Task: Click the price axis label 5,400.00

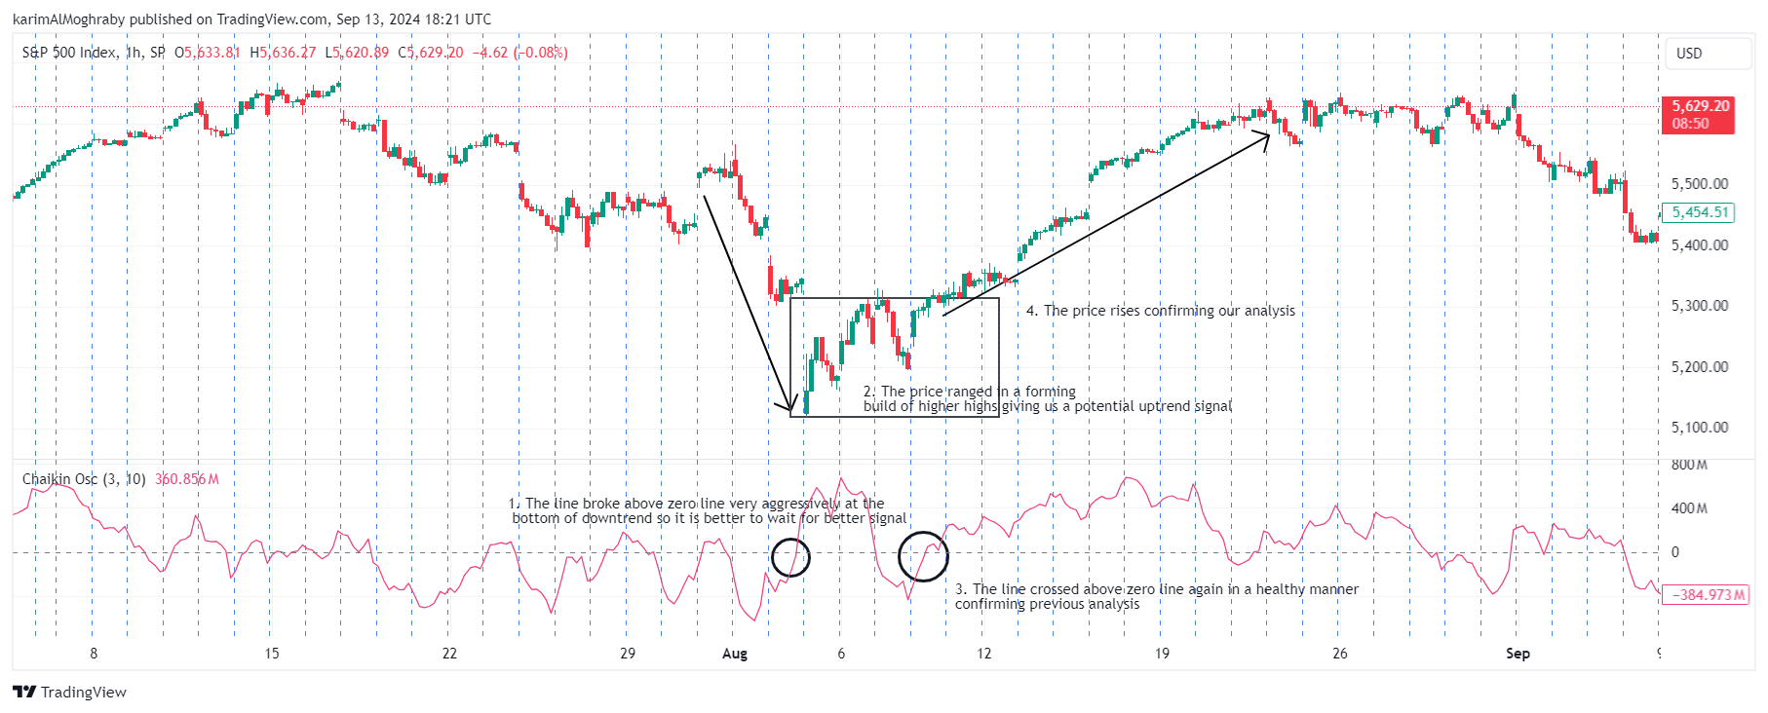Action: pyautogui.click(x=1700, y=245)
